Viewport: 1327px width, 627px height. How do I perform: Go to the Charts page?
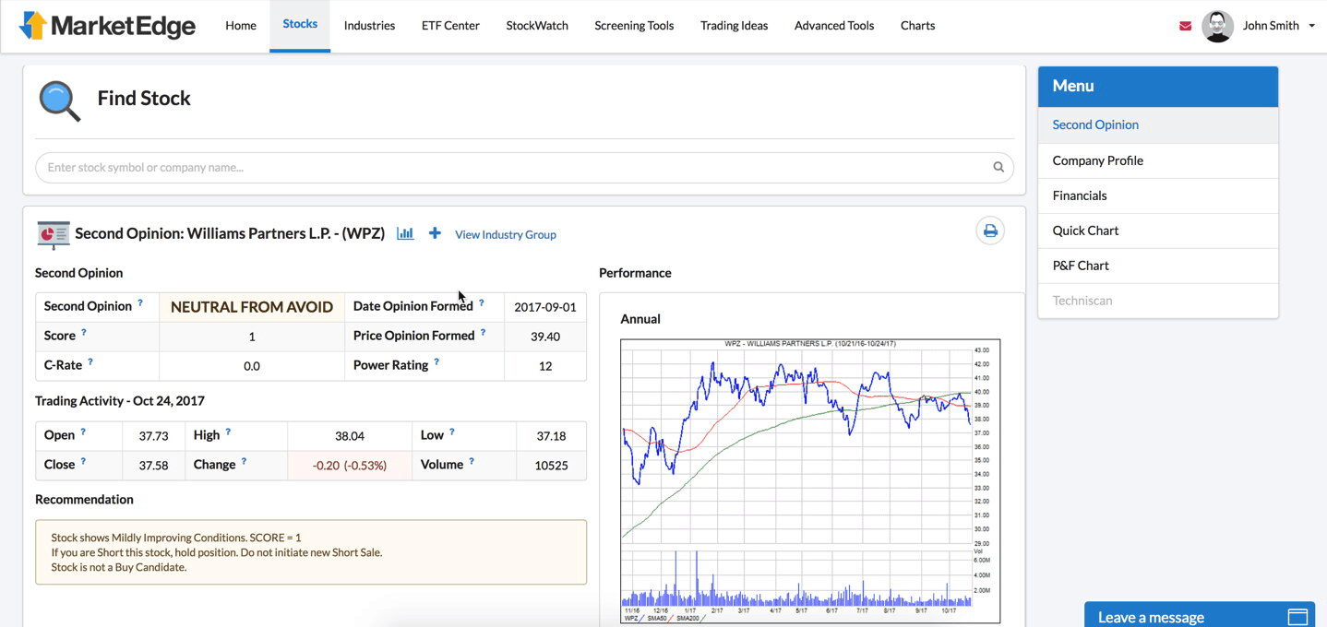tap(917, 26)
